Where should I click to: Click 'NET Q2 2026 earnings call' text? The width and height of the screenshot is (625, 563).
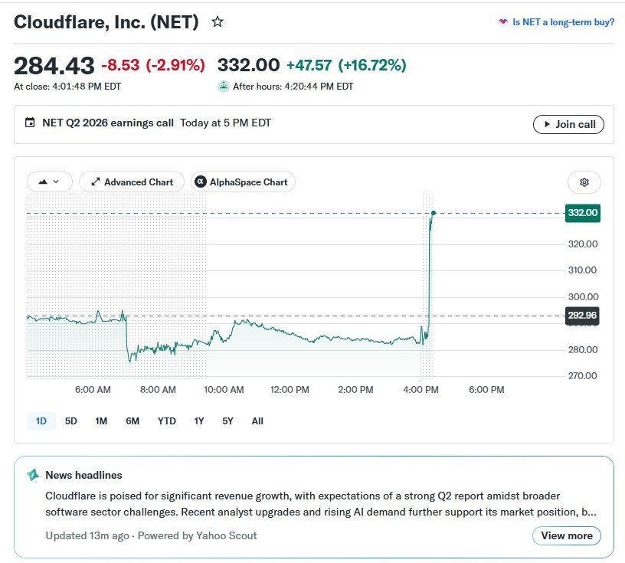[x=108, y=123]
